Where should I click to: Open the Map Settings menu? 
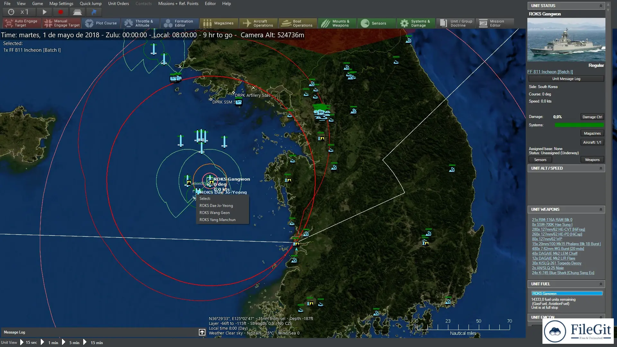[61, 4]
